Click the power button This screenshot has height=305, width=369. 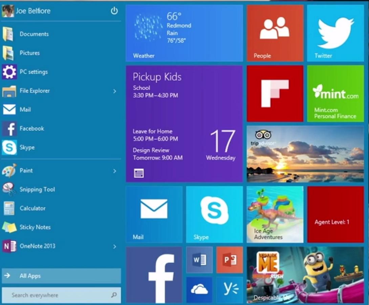pyautogui.click(x=115, y=11)
